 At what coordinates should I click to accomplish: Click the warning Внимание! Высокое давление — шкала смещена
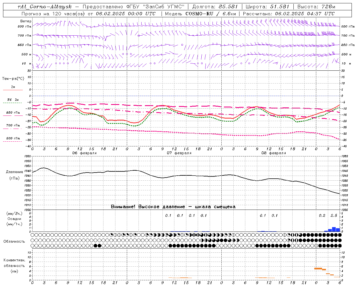tap(173, 207)
